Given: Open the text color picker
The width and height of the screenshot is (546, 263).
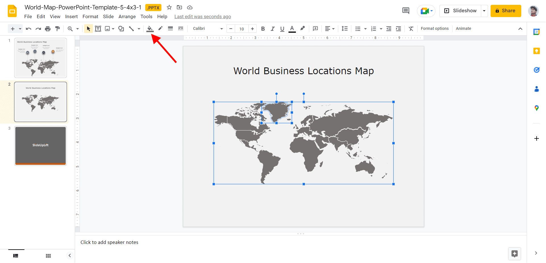Looking at the screenshot, I should [292, 28].
